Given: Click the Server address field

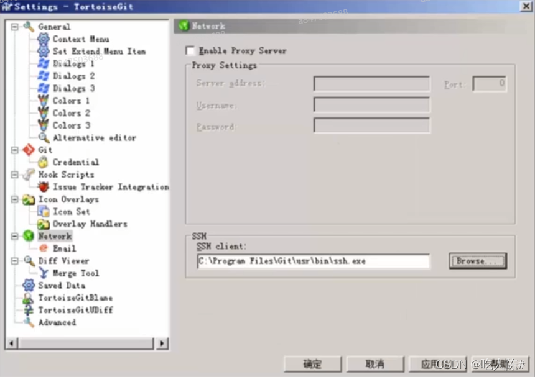Looking at the screenshot, I should pyautogui.click(x=371, y=83).
